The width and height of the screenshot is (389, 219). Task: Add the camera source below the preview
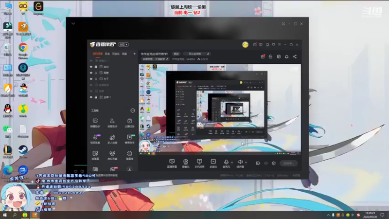[x=186, y=164]
